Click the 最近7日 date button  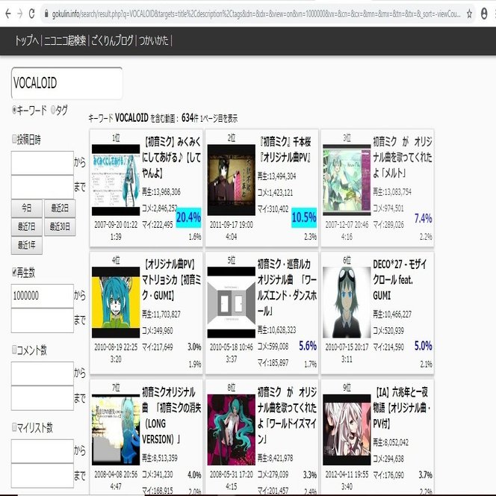[27, 227]
